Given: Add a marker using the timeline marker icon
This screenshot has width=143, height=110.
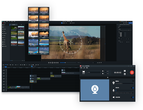Looking at the screenshot, I should pyautogui.click(x=33, y=65).
